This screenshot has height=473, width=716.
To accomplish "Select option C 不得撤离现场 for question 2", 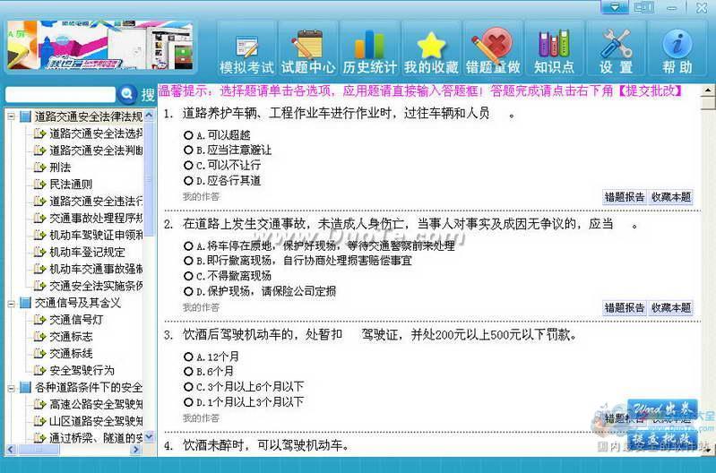I will point(188,276).
